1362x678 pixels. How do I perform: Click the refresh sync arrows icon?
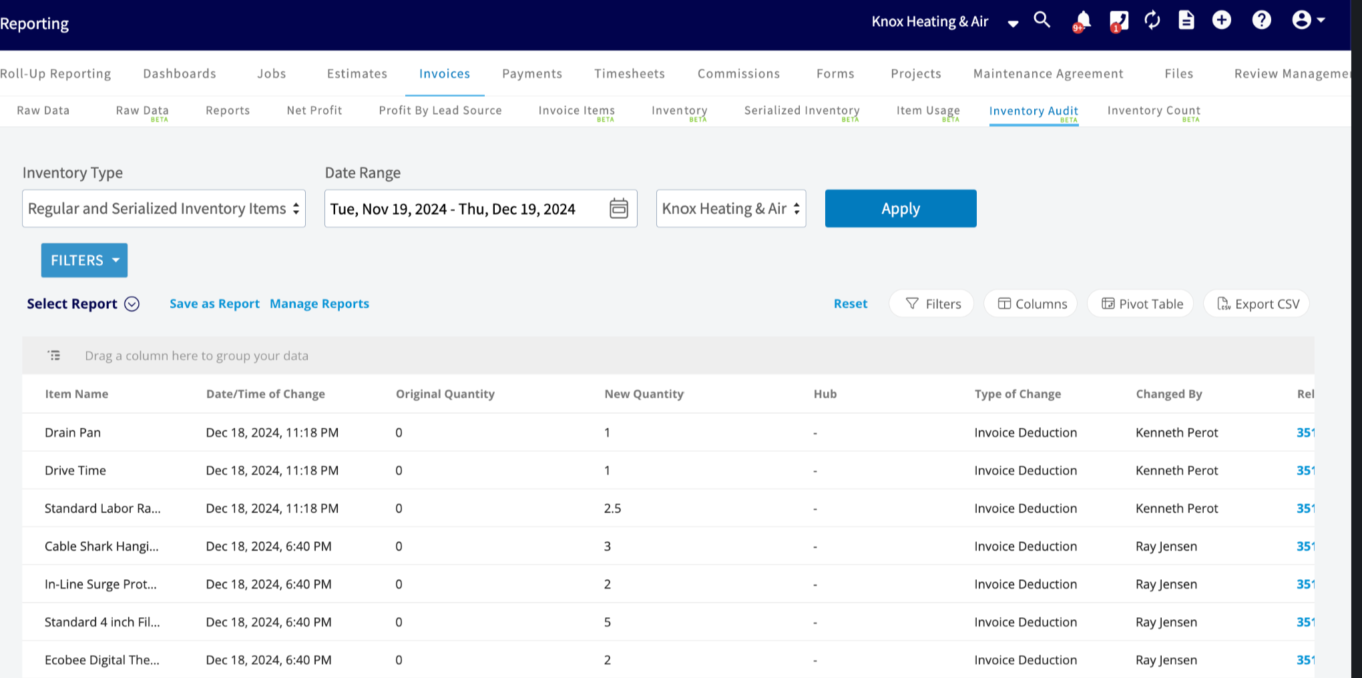tap(1152, 20)
